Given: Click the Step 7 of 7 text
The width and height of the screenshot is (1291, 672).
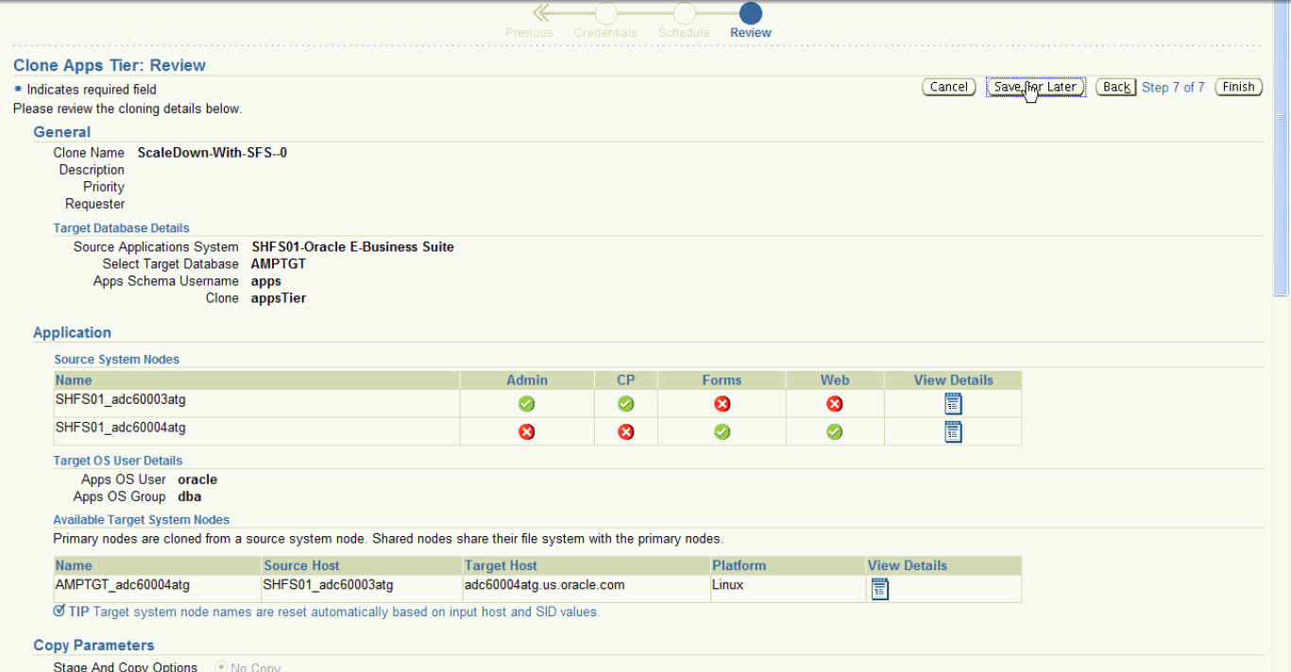Looking at the screenshot, I should pos(1173,87).
